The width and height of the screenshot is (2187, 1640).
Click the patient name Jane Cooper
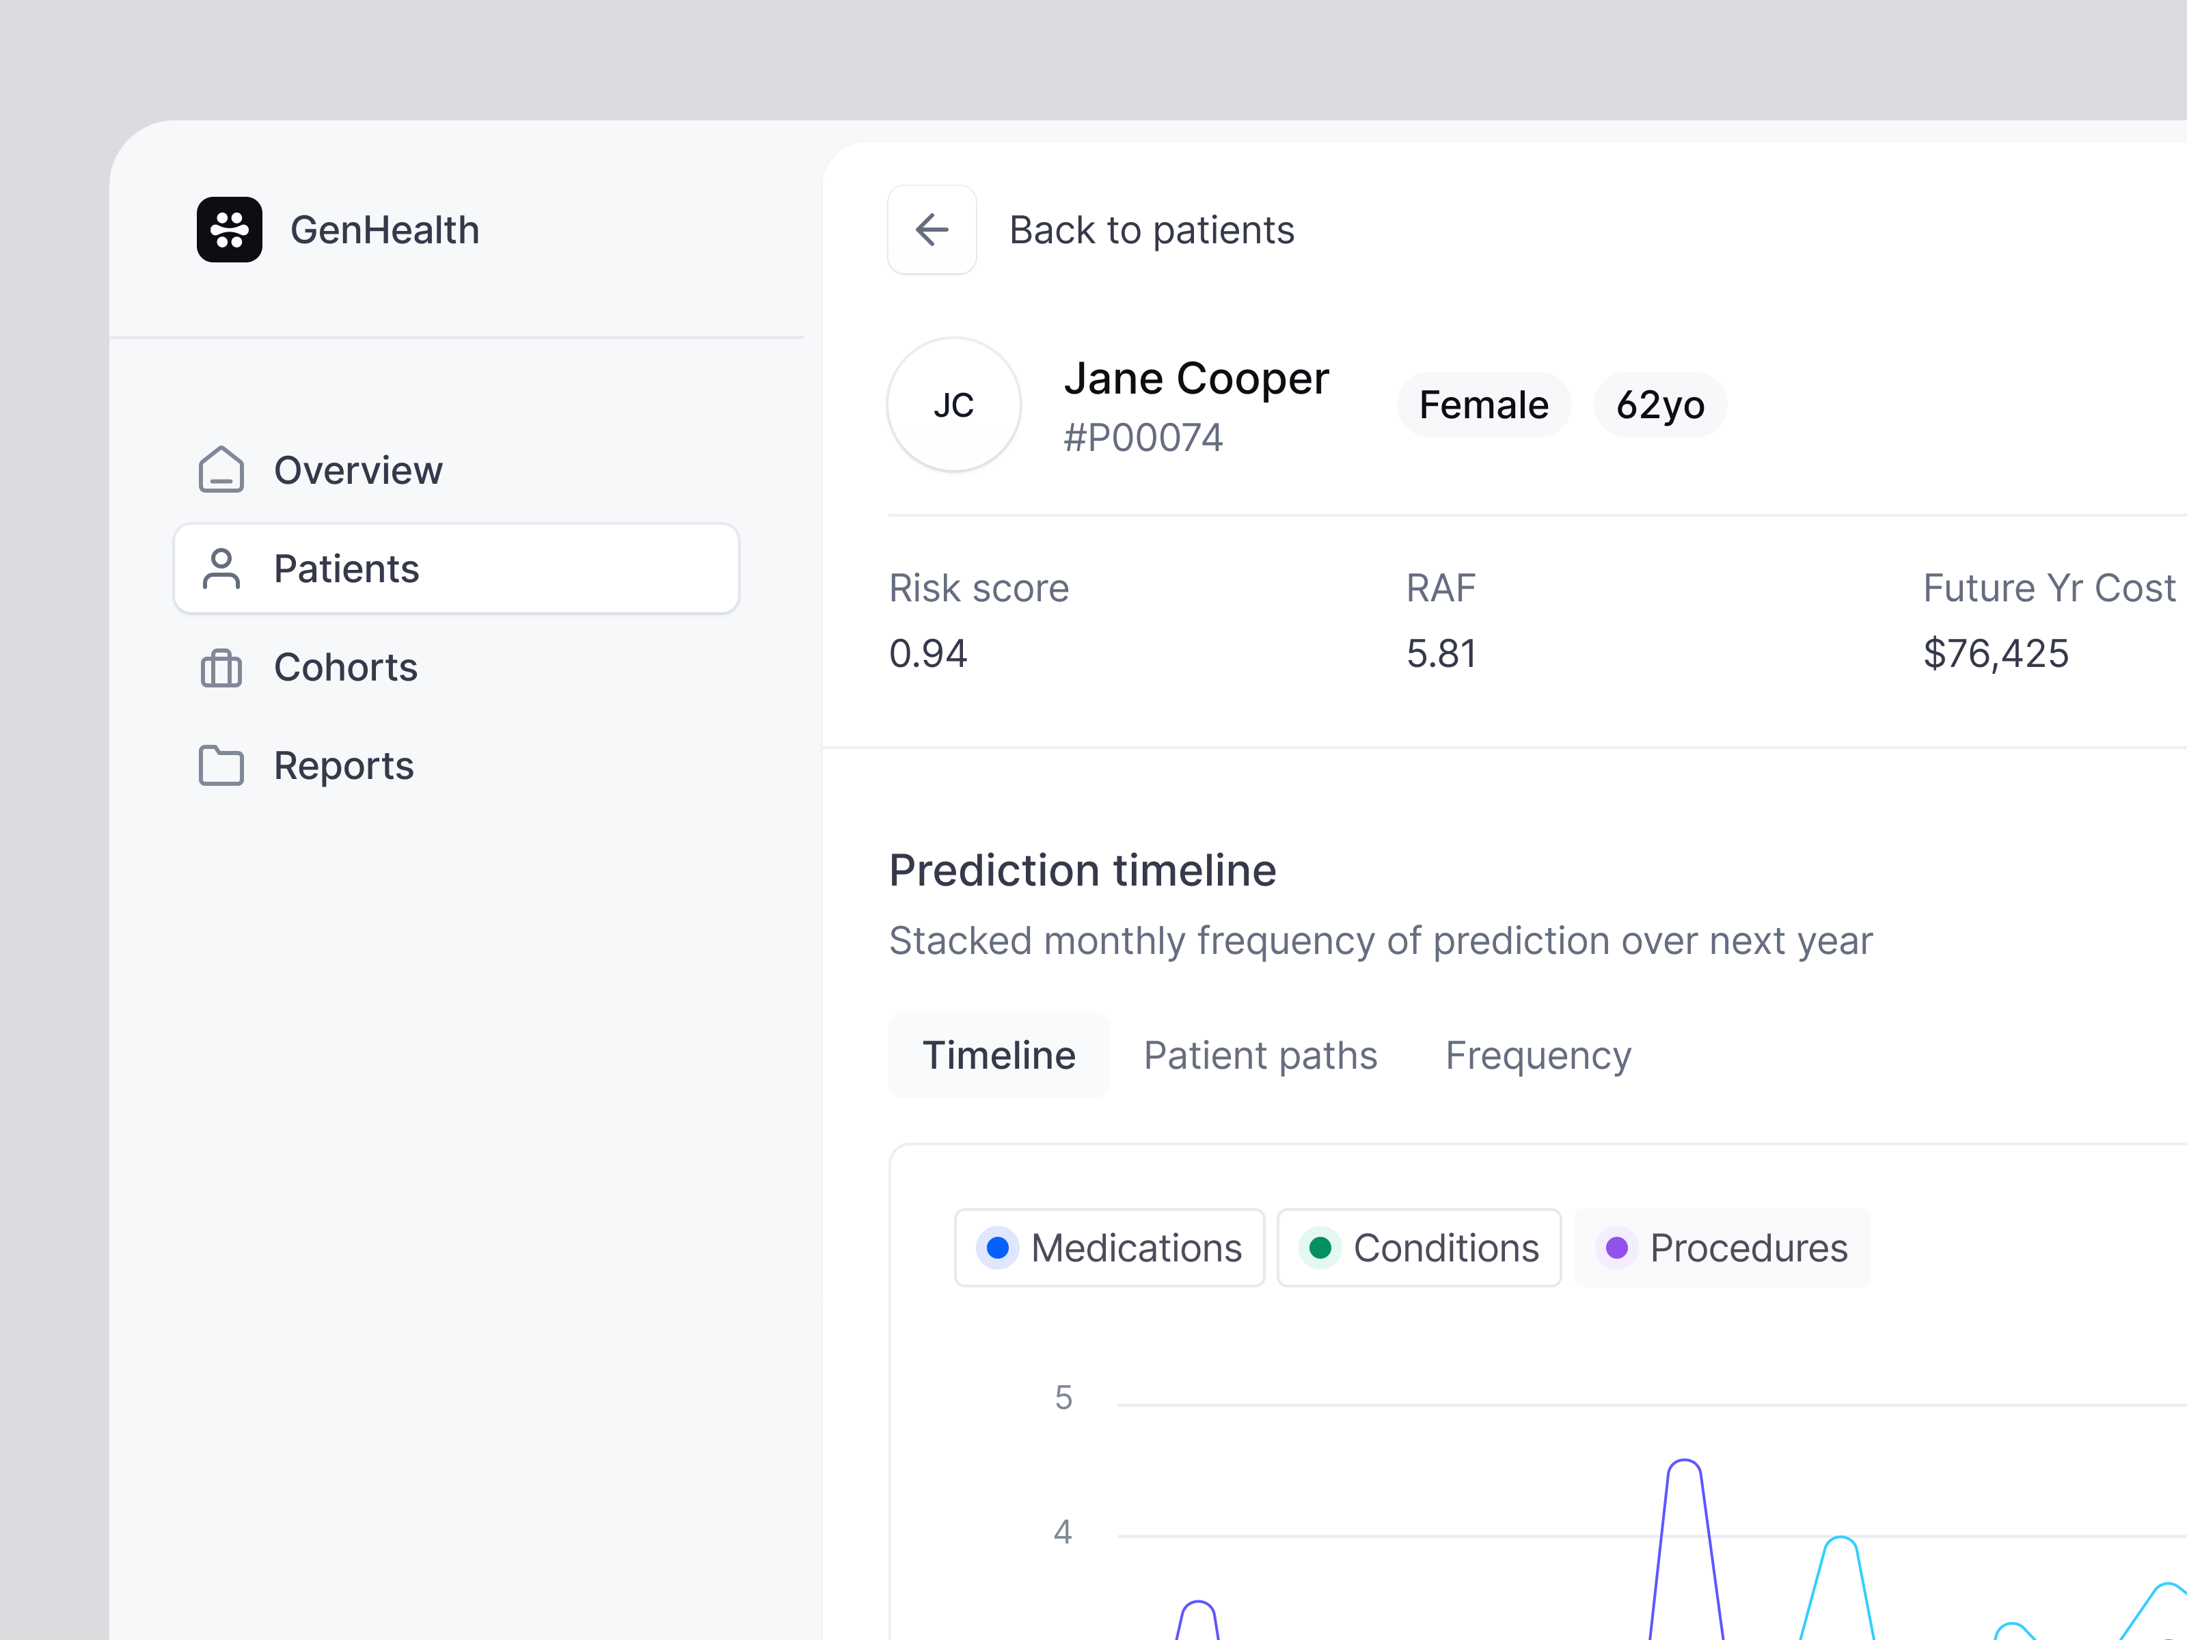point(1196,379)
